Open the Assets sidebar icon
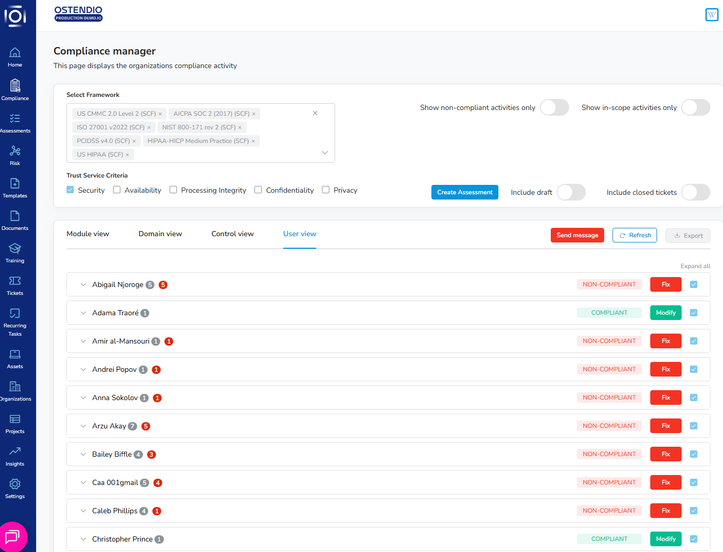The image size is (723, 552). 15,355
